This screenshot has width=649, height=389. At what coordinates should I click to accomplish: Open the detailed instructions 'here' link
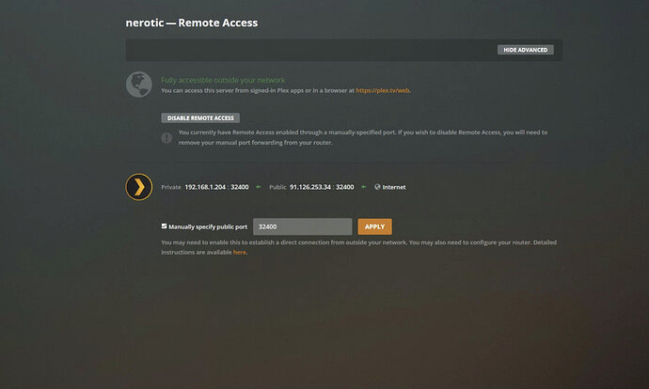click(x=239, y=252)
